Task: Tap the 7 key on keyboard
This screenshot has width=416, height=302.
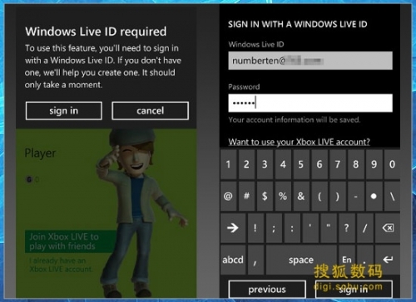Action: point(338,164)
